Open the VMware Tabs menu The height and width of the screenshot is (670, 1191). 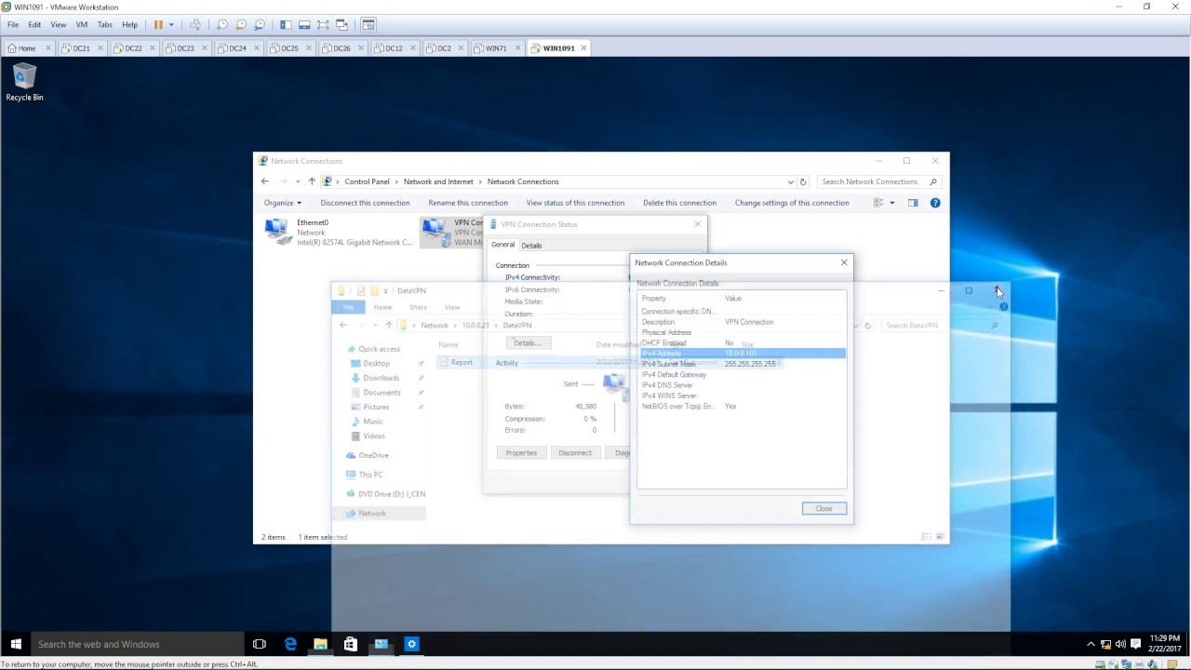pyautogui.click(x=105, y=24)
